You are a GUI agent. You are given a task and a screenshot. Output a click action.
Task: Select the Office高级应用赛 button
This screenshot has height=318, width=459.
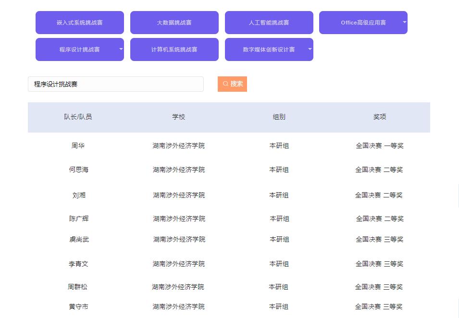pyautogui.click(x=363, y=23)
